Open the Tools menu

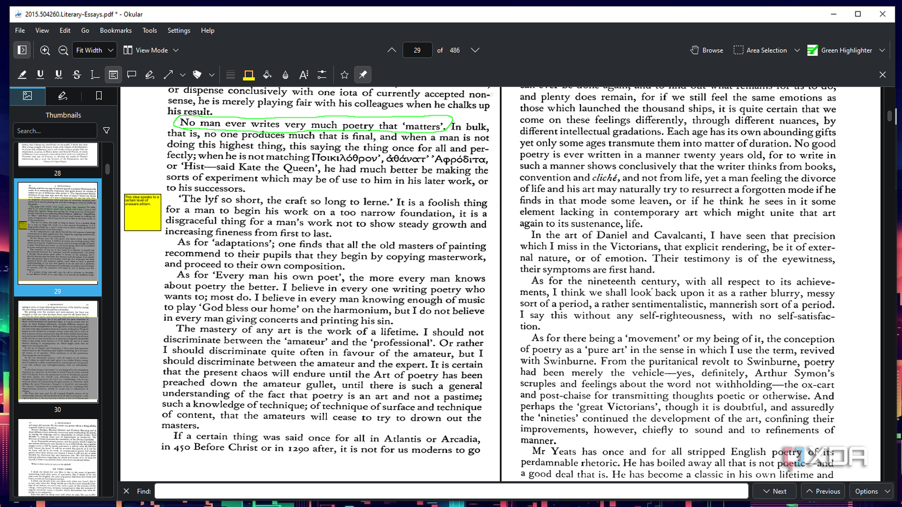pyautogui.click(x=149, y=31)
